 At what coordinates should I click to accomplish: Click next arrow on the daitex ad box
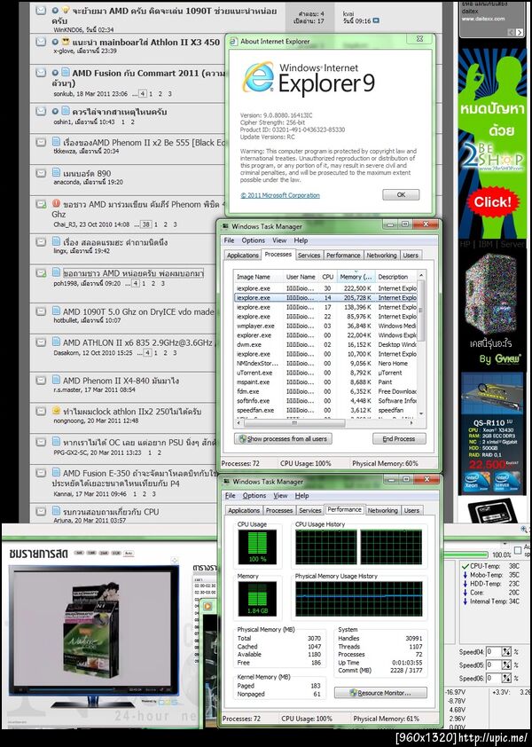(x=519, y=32)
